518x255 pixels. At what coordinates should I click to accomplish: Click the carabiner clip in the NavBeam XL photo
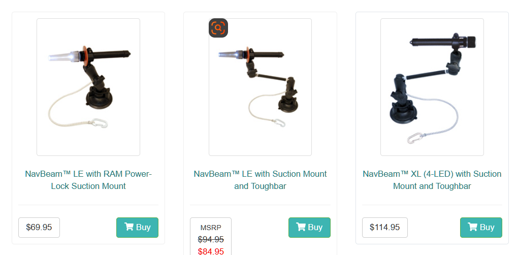[x=414, y=138]
